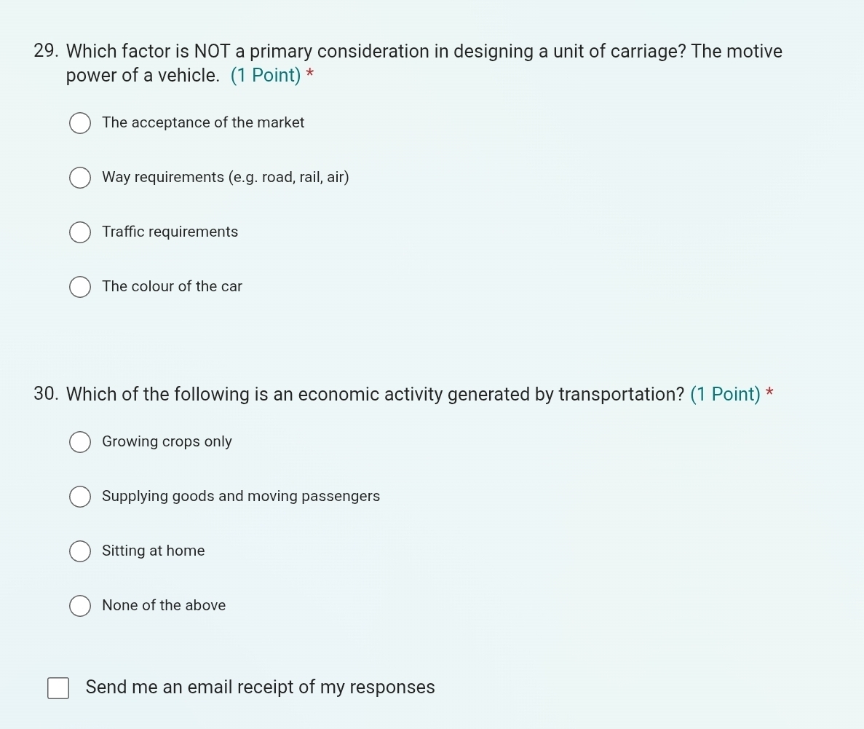Choose the 'Way requirements' radio circle
The height and width of the screenshot is (729, 864).
[x=80, y=178]
